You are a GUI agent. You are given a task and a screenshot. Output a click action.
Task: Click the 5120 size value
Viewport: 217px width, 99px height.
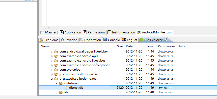click(120, 87)
